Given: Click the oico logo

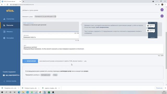Looking at the screenshot, I should click(x=10, y=11).
